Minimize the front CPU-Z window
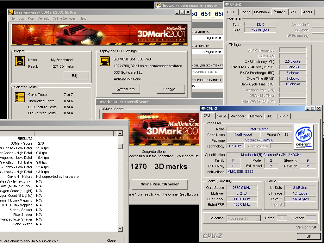 [x=308, y=109]
